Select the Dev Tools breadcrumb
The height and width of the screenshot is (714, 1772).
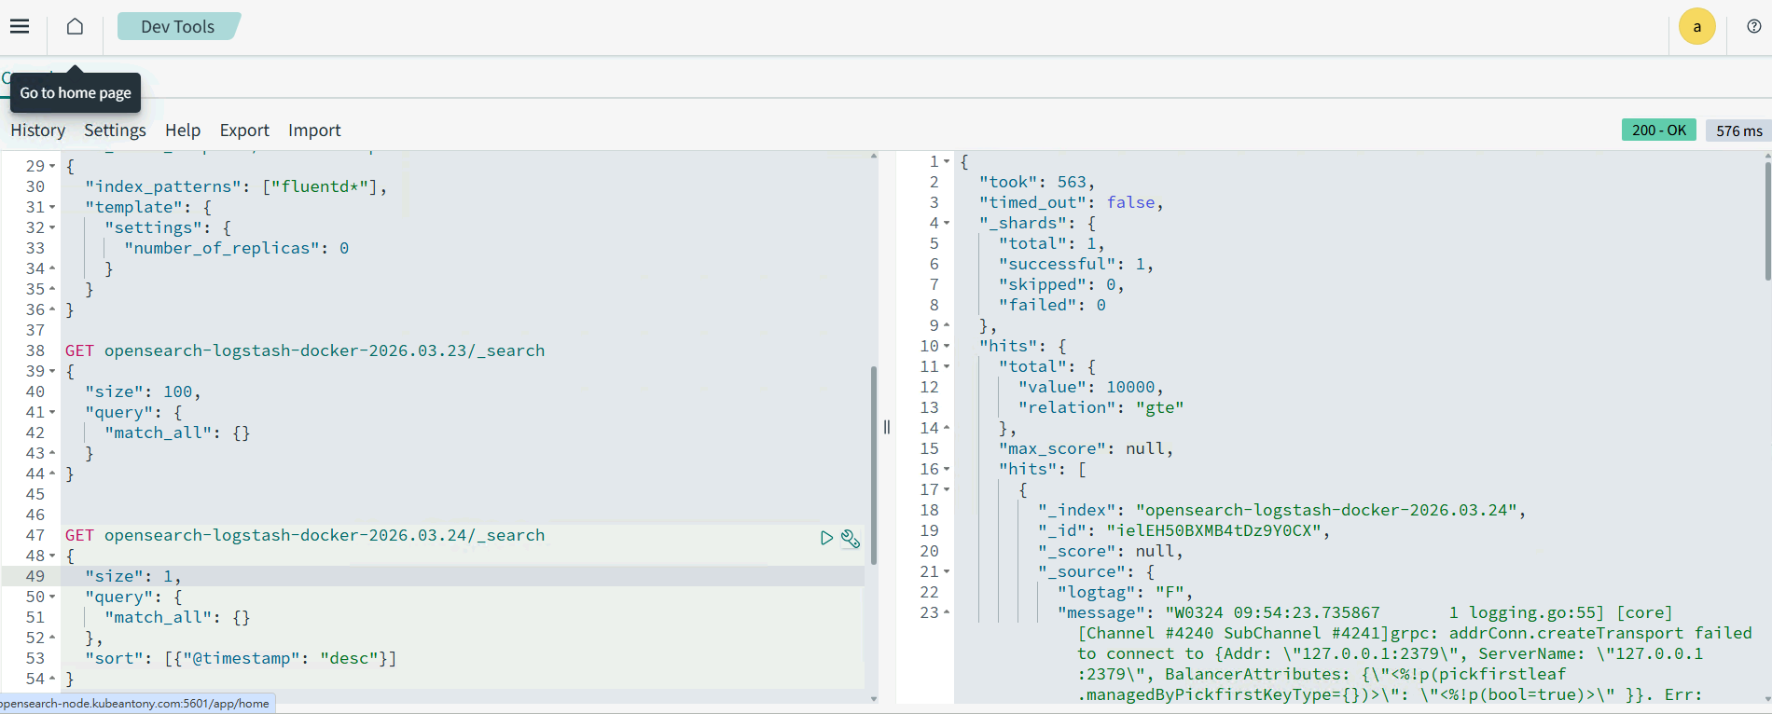pyautogui.click(x=178, y=26)
